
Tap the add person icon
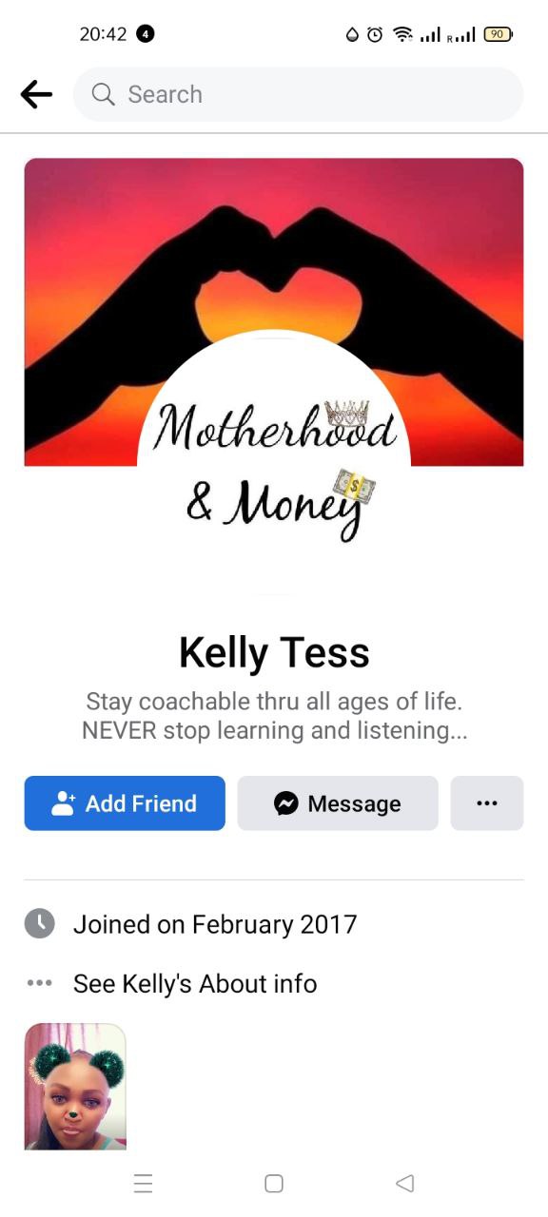pyautogui.click(x=63, y=803)
